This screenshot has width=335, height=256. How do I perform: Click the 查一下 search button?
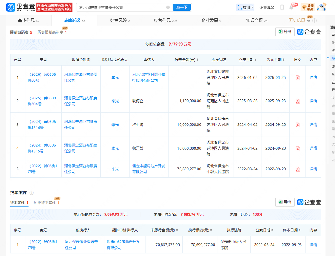point(182,8)
